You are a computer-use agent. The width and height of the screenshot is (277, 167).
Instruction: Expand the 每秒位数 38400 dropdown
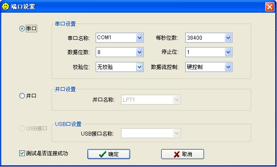pyautogui.click(x=228, y=38)
